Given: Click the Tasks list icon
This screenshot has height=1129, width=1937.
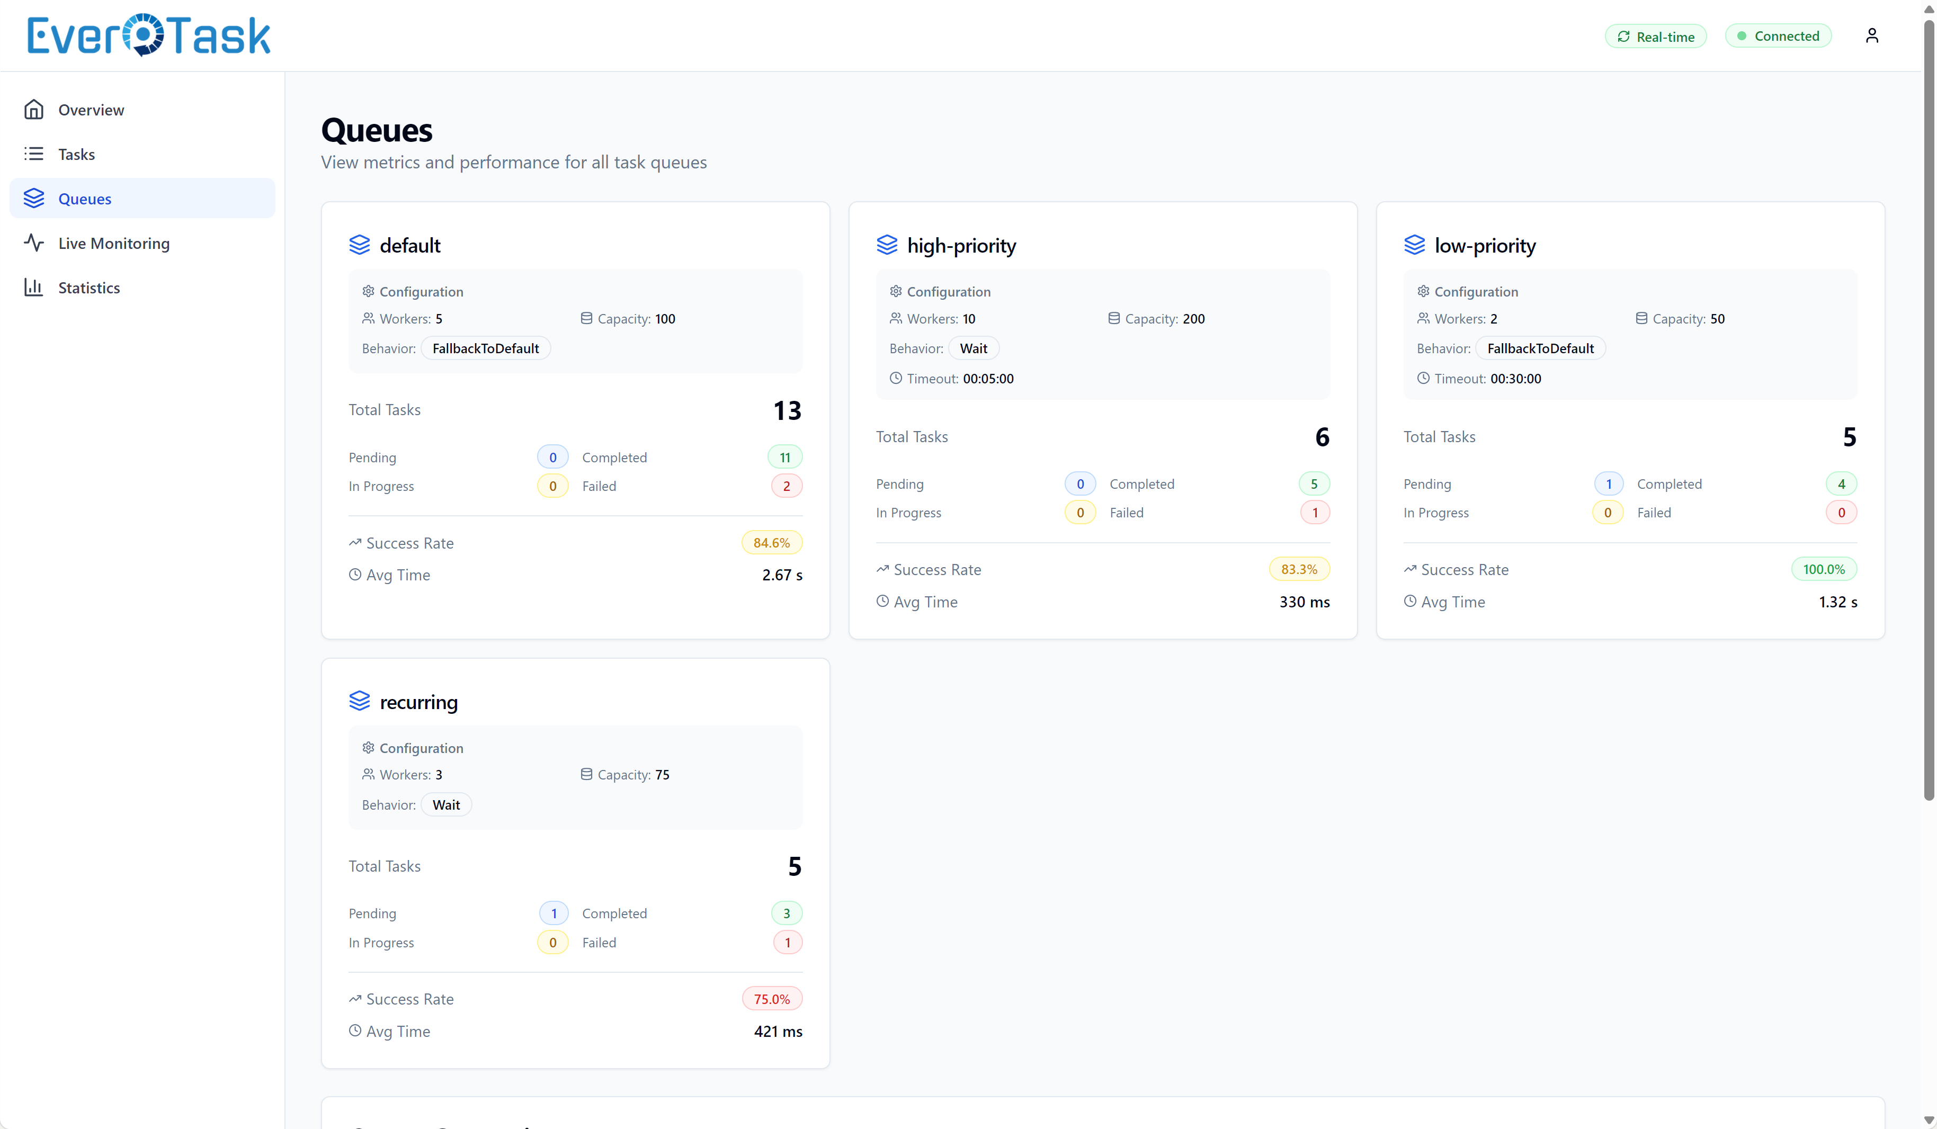Looking at the screenshot, I should [x=34, y=155].
